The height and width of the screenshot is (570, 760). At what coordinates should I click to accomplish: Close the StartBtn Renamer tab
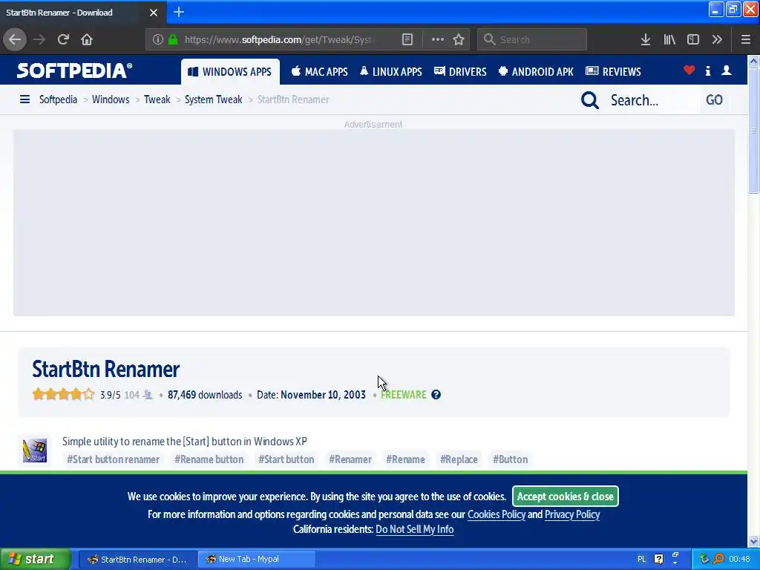point(153,13)
